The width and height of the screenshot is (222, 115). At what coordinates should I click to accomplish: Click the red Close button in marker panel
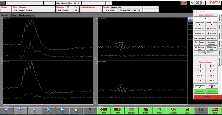point(207,97)
